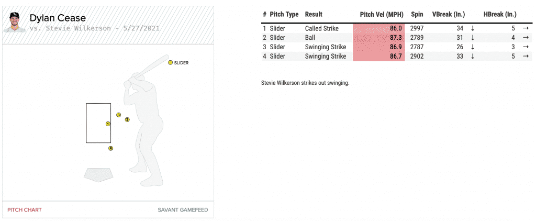Click the 86.0 velocity cell
Screen dimensions: 536x221
click(379, 28)
